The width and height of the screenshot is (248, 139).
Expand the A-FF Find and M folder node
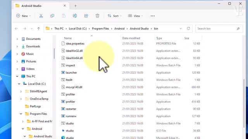tap(23, 121)
